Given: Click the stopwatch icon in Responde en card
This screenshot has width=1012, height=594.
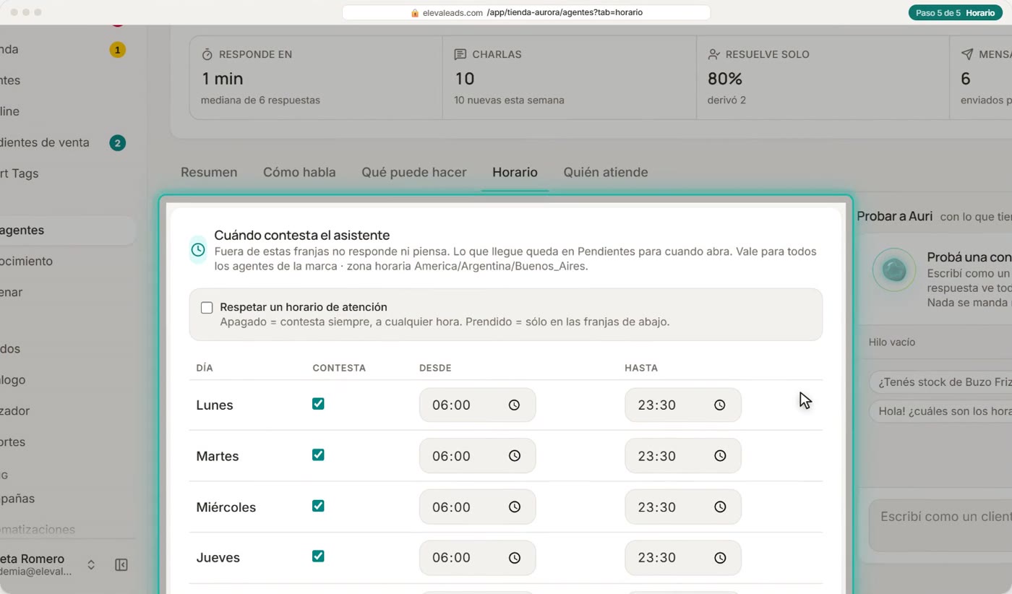Looking at the screenshot, I should point(207,54).
